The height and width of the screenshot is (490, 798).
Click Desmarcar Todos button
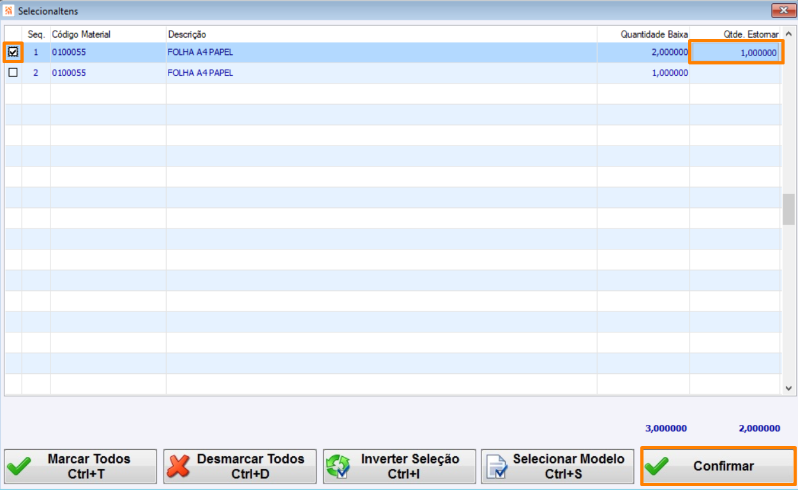pos(240,466)
